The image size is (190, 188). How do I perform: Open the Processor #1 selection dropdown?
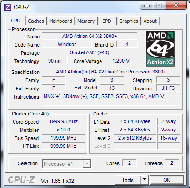(x=66, y=164)
